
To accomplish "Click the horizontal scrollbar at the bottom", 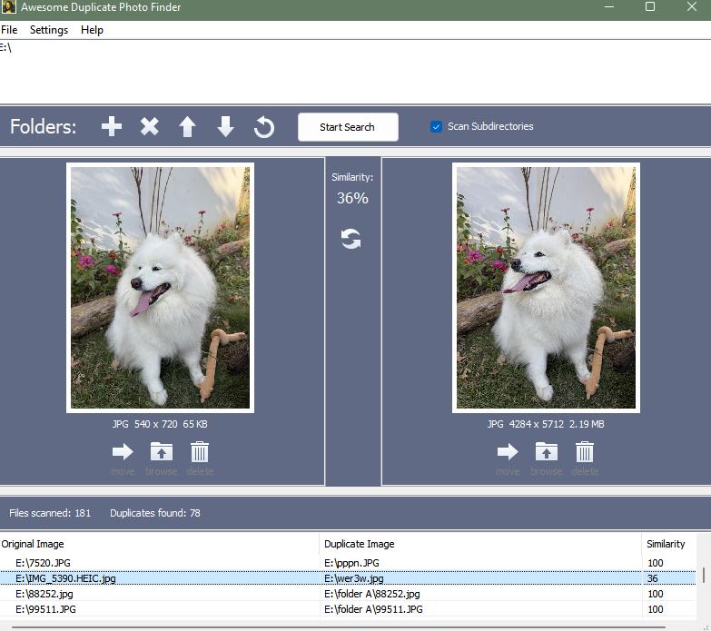I will (x=338, y=627).
